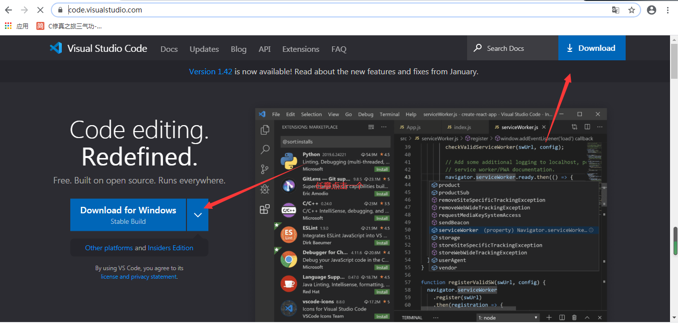Image resolution: width=678 pixels, height=325 pixels.
Task: Click Search icon in VS Code activity bar
Action: (x=265, y=149)
